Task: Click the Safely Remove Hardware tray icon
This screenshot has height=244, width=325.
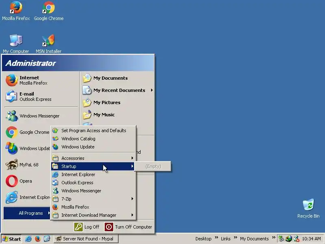Action: [281, 239]
